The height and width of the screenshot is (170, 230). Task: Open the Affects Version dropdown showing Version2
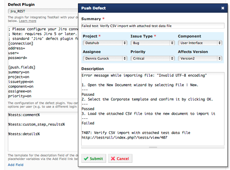[x=200, y=59]
